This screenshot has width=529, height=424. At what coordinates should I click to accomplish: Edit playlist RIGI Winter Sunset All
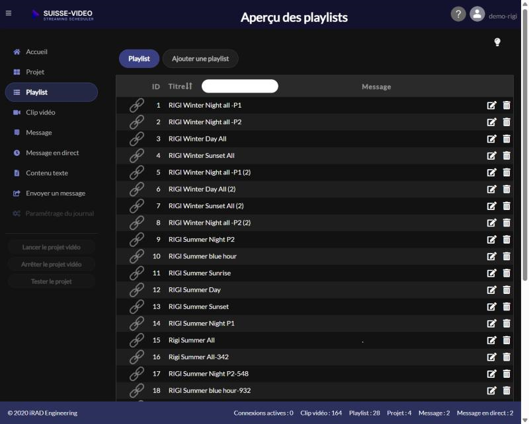[491, 156]
